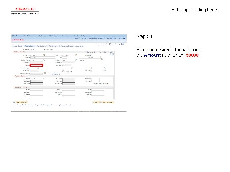Switch to the Pending Item 3 tab

point(54,46)
